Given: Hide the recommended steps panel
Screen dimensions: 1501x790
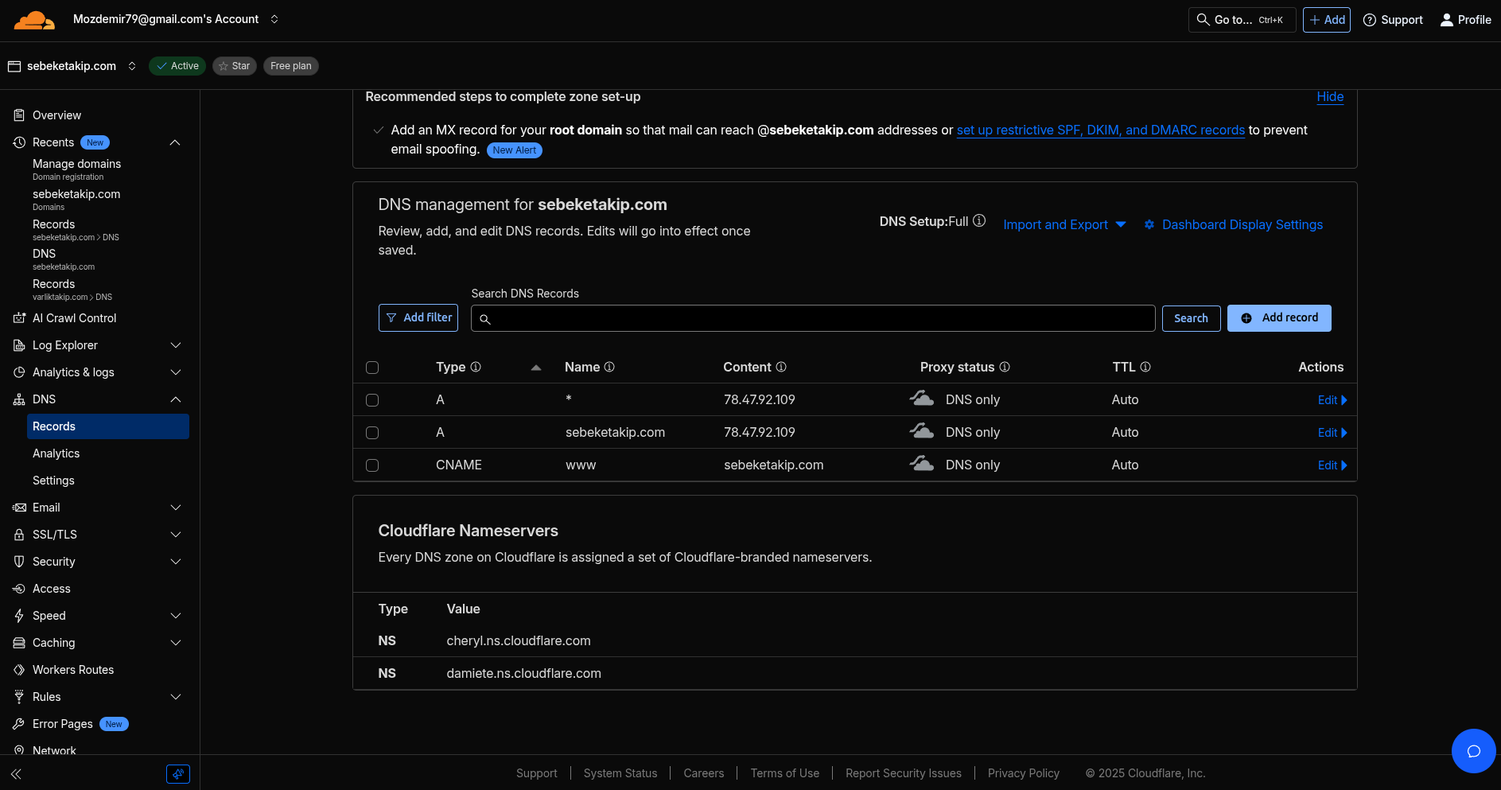Looking at the screenshot, I should click(1330, 96).
